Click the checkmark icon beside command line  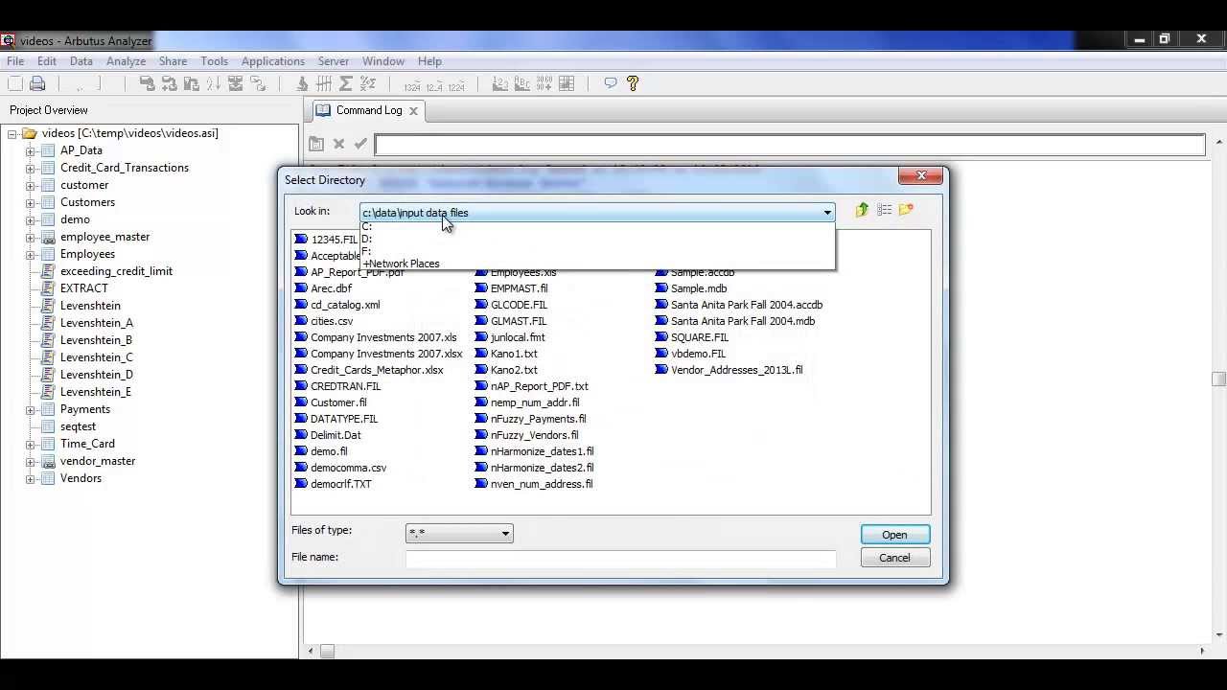click(360, 144)
